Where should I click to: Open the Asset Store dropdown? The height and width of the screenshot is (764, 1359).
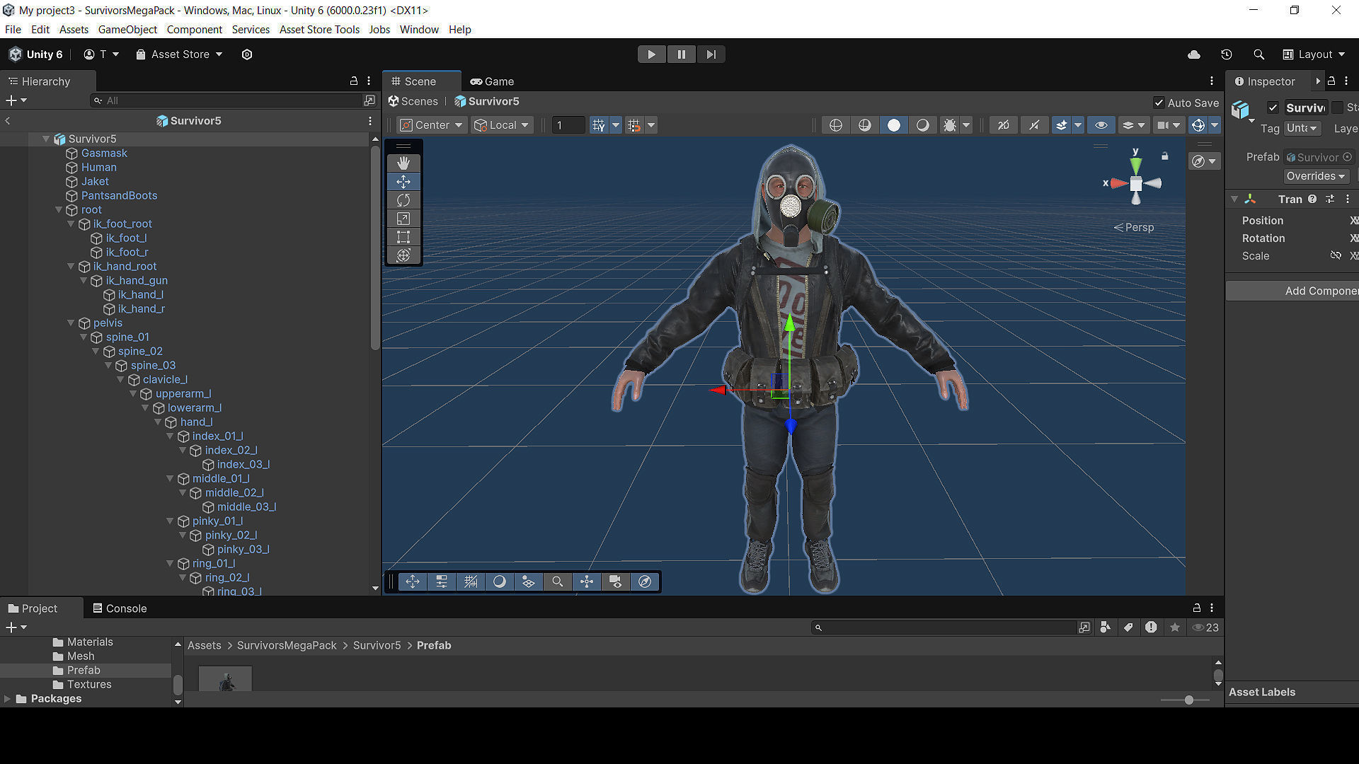point(180,54)
